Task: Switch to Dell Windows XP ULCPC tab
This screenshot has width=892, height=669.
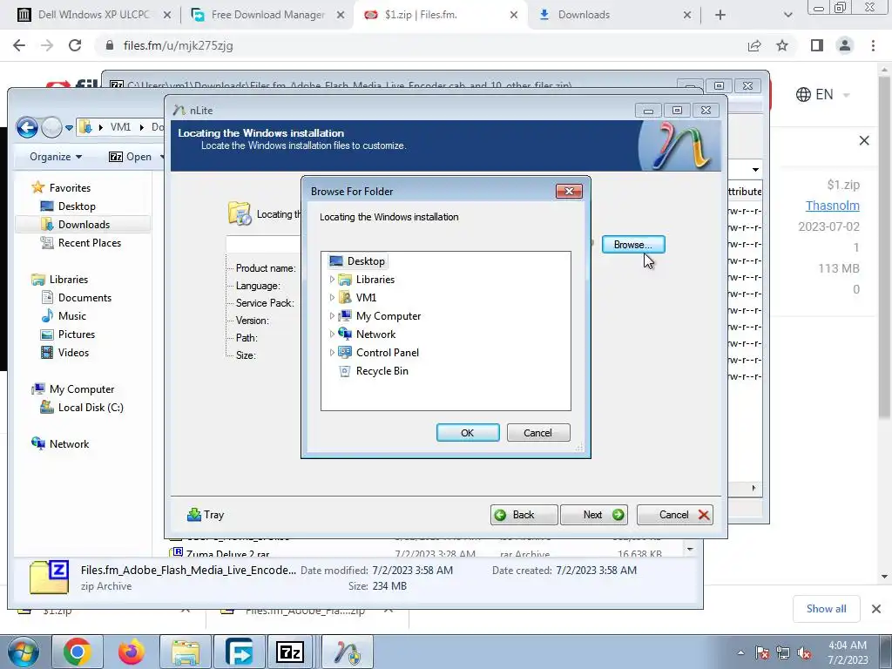Action: 94,15
